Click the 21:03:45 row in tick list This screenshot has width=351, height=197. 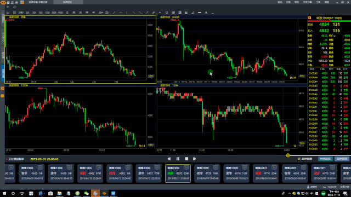329,73
